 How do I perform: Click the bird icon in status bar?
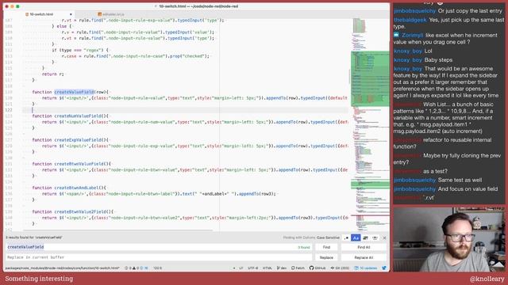pyautogui.click(x=384, y=268)
